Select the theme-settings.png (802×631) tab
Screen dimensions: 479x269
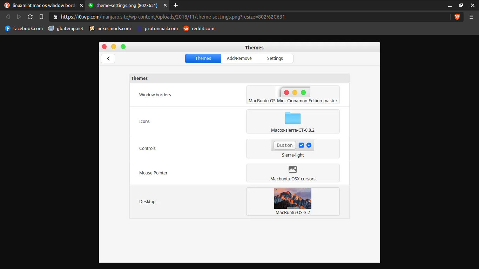[x=128, y=5]
